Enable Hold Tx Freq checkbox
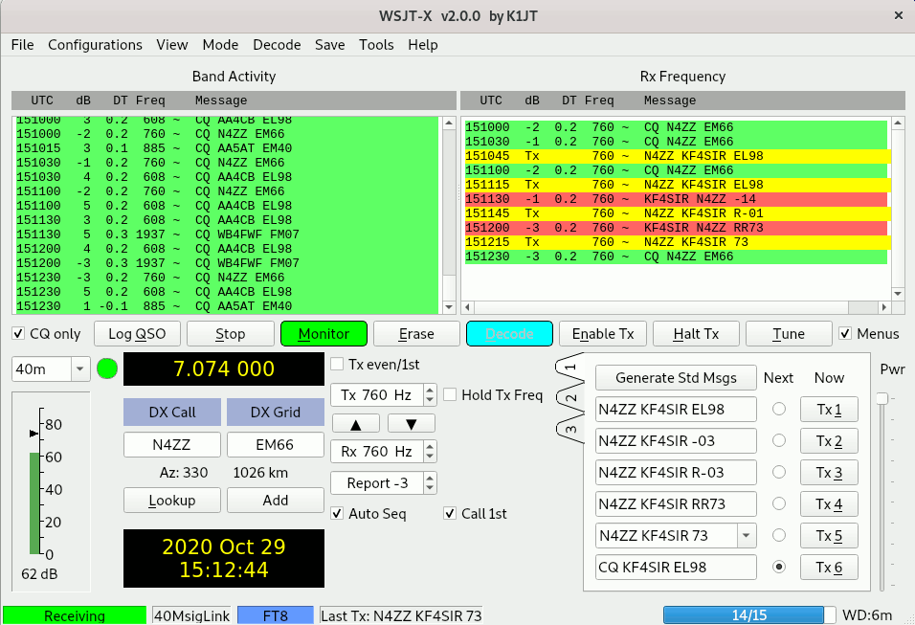 [x=450, y=395]
